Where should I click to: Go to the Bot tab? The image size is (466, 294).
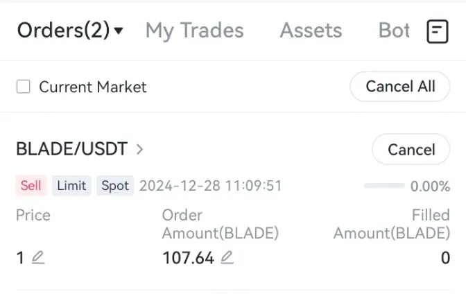(394, 31)
